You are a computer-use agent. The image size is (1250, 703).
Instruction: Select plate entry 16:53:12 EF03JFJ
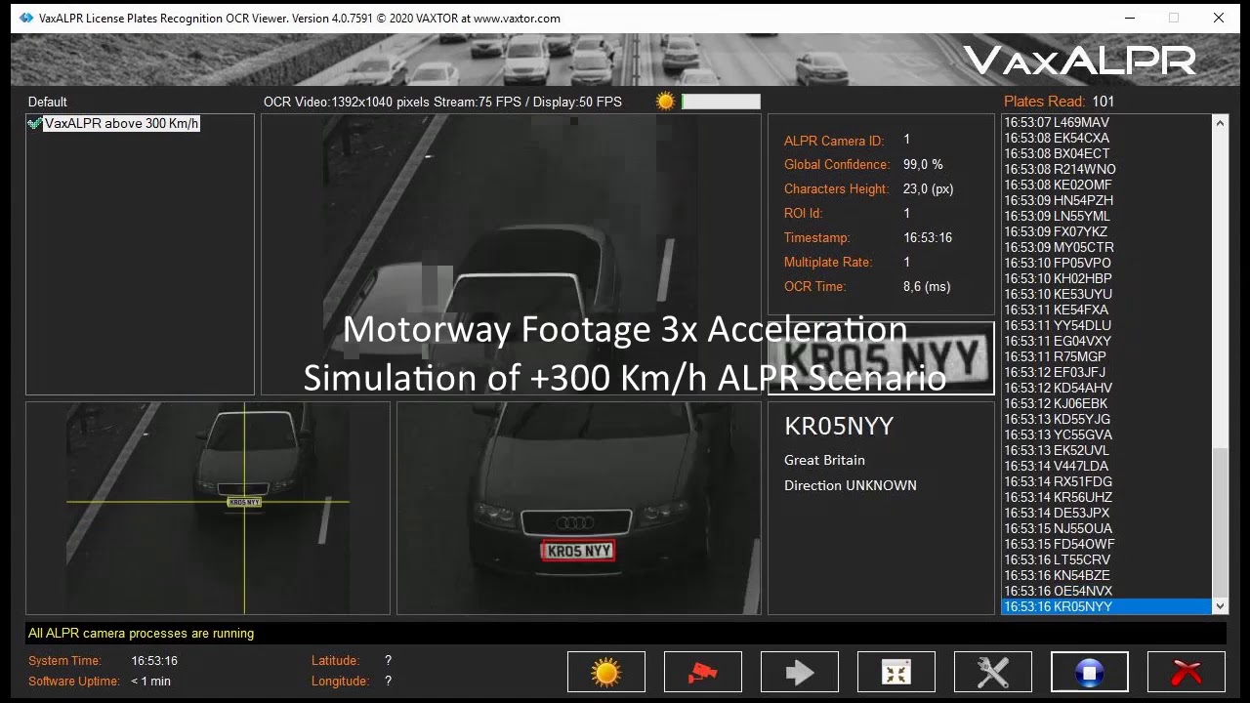(x=1107, y=372)
